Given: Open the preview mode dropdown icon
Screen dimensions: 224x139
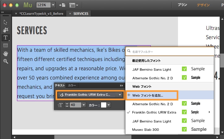Looking at the screenshot, I should coord(74,5).
